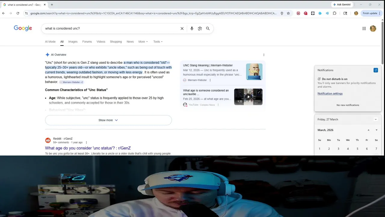This screenshot has width=385, height=217.
Task: Search by image with Google Lens icon
Action: [200, 29]
